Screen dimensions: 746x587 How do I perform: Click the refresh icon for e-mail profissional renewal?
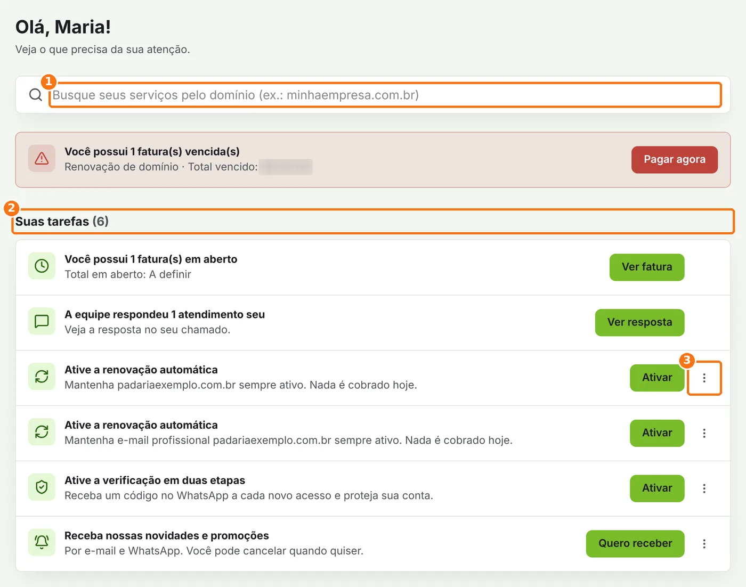[x=42, y=432]
